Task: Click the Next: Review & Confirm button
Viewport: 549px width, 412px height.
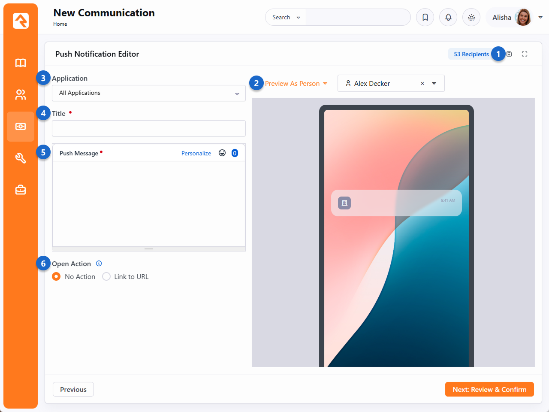Action: pyautogui.click(x=489, y=389)
